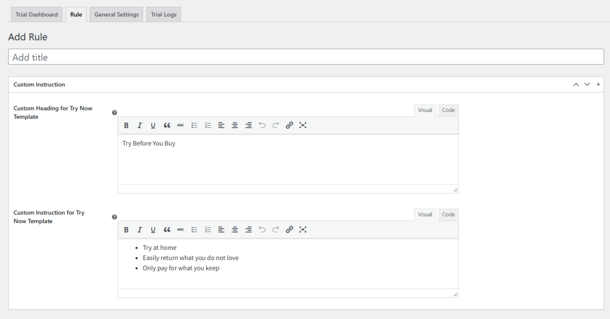Image resolution: width=610 pixels, height=319 pixels.
Task: Switch Custom Instruction editor to Code tab
Action: 448,215
